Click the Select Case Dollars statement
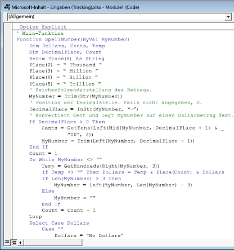 [59, 223]
